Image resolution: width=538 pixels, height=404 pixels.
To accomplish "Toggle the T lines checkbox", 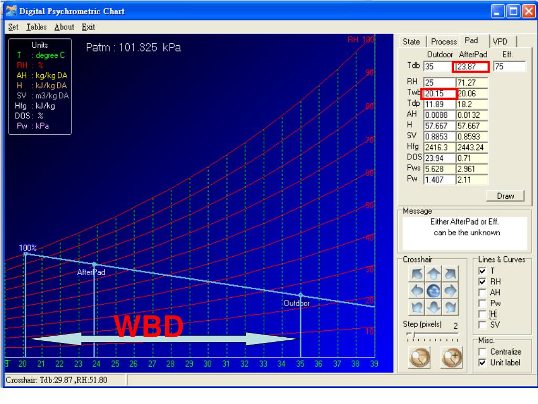I will (x=482, y=271).
